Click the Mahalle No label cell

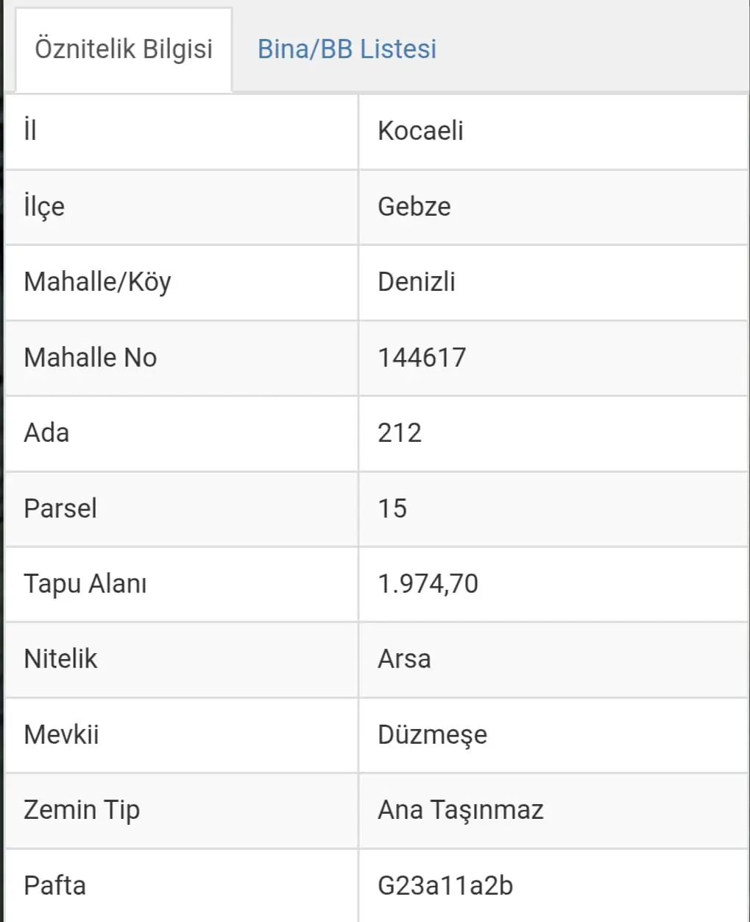(x=182, y=358)
